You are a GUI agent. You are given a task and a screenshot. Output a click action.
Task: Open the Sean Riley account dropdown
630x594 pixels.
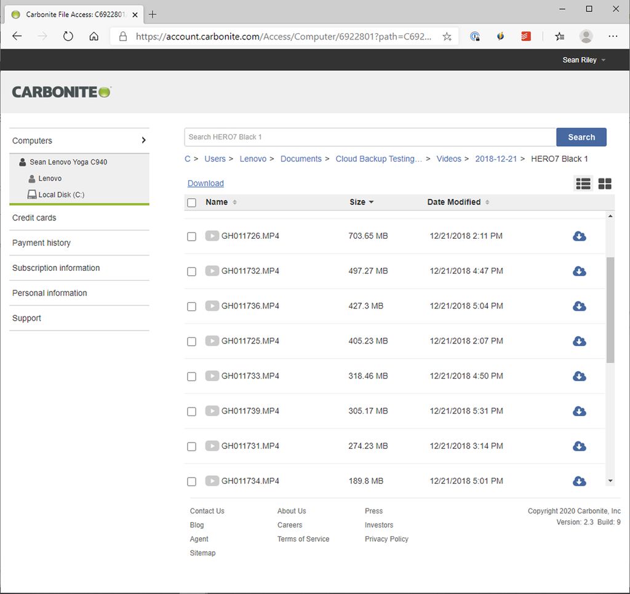[x=582, y=60]
